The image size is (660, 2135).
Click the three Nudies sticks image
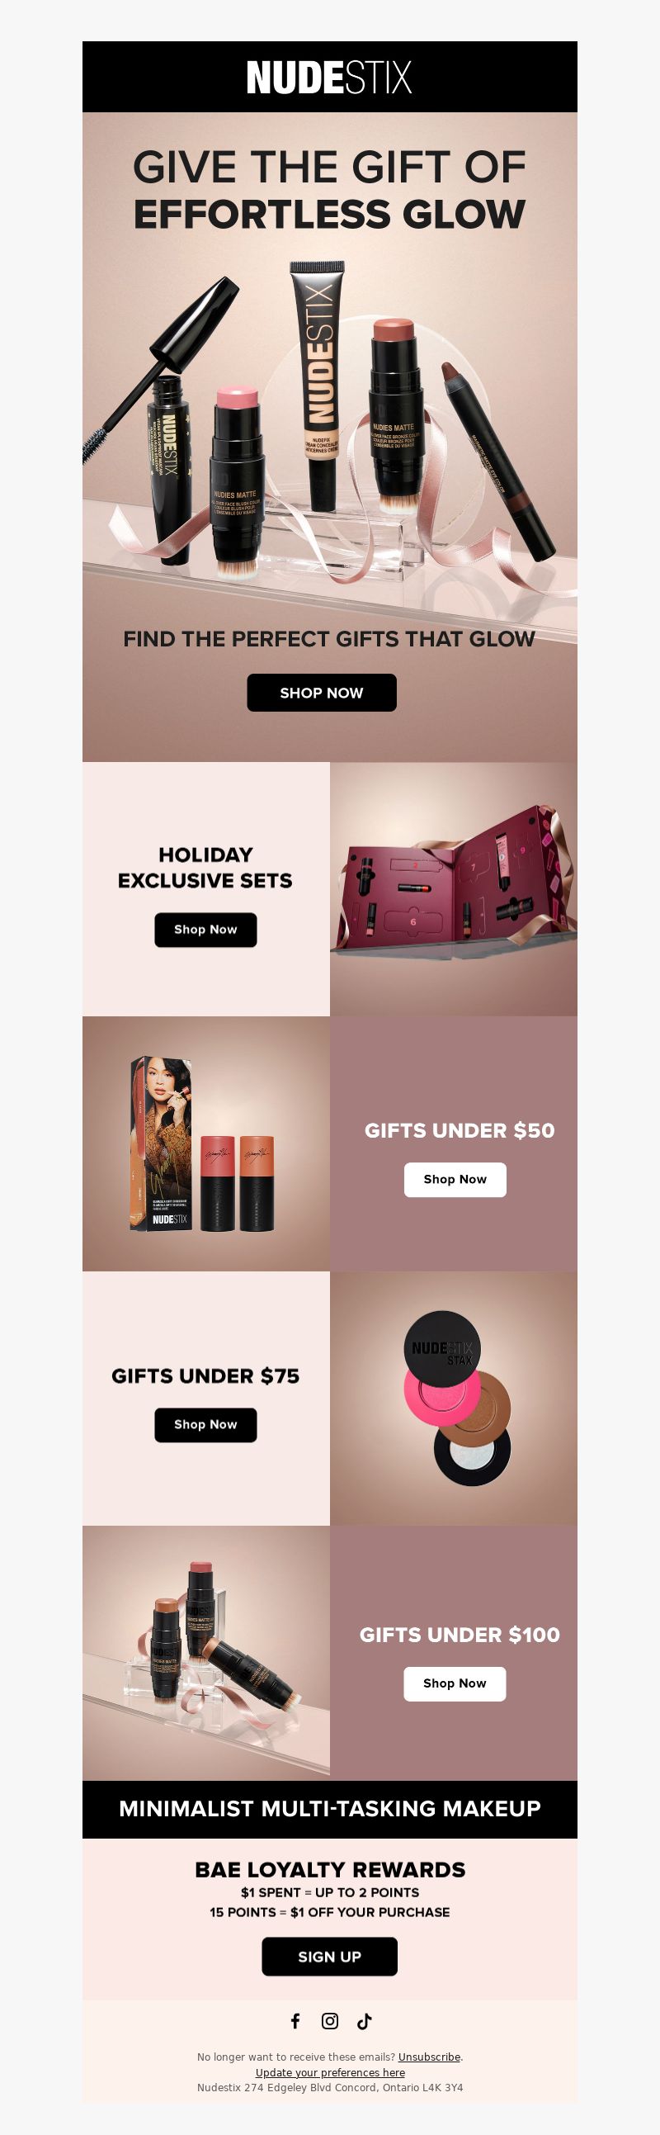pos(206,1653)
